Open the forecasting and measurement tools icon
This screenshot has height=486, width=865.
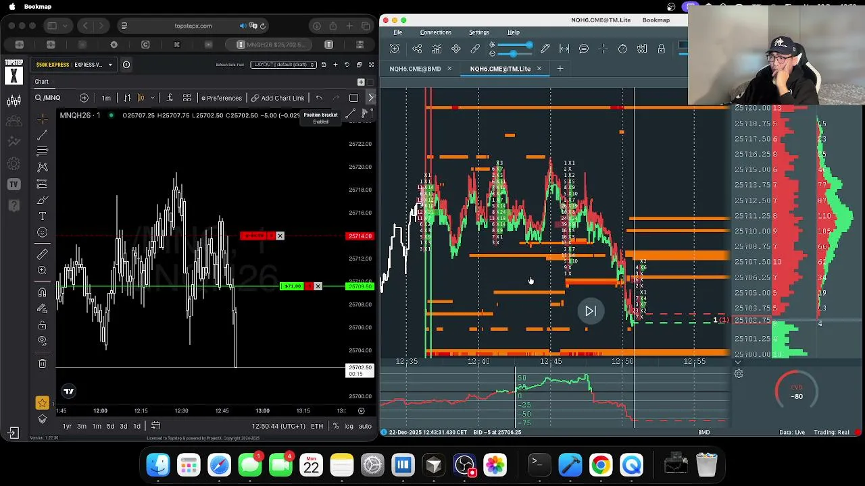[42, 184]
